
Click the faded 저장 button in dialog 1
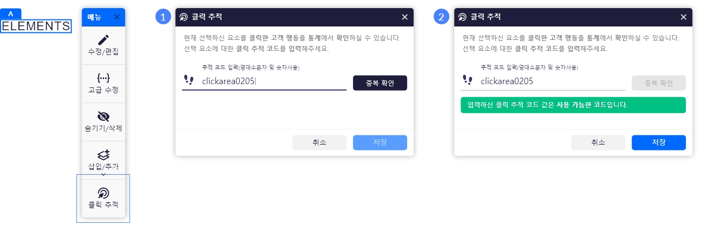point(379,142)
